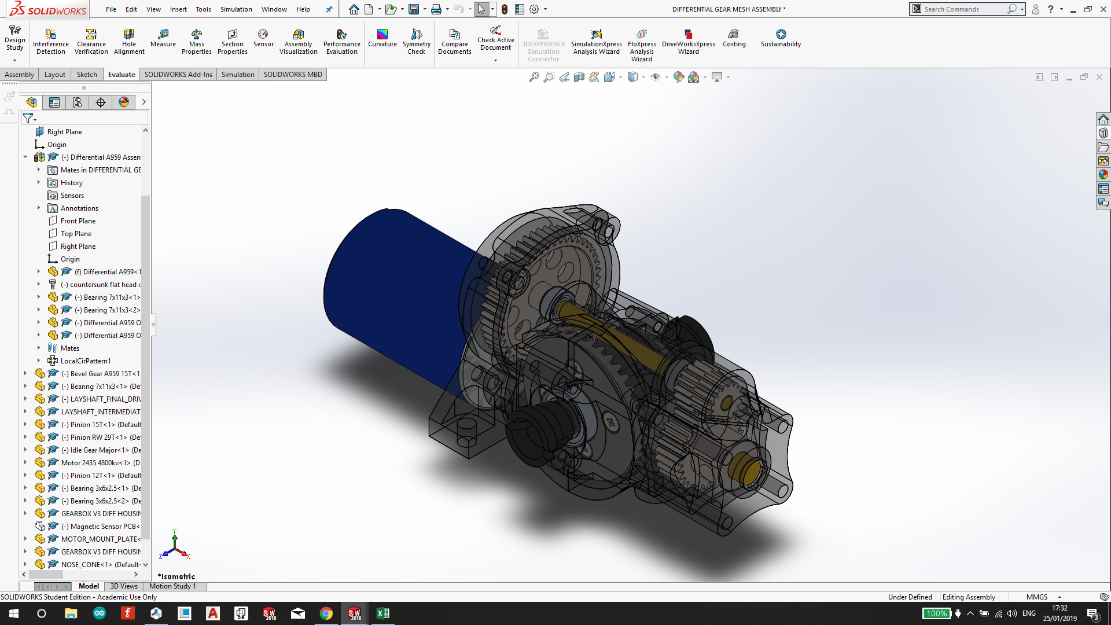Image resolution: width=1111 pixels, height=625 pixels.
Task: Open the DisplayManager panel tab
Action: point(124,102)
